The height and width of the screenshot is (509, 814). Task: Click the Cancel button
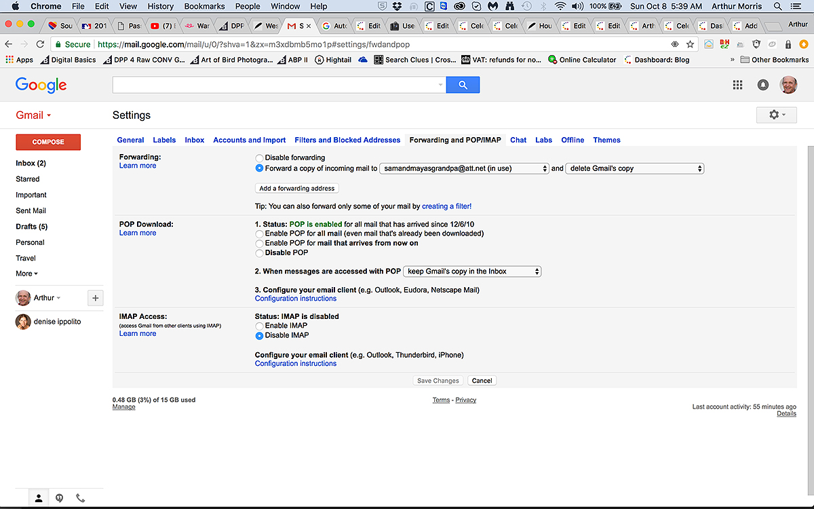(482, 381)
